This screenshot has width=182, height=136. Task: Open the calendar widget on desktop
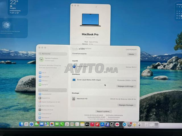coord(178,11)
